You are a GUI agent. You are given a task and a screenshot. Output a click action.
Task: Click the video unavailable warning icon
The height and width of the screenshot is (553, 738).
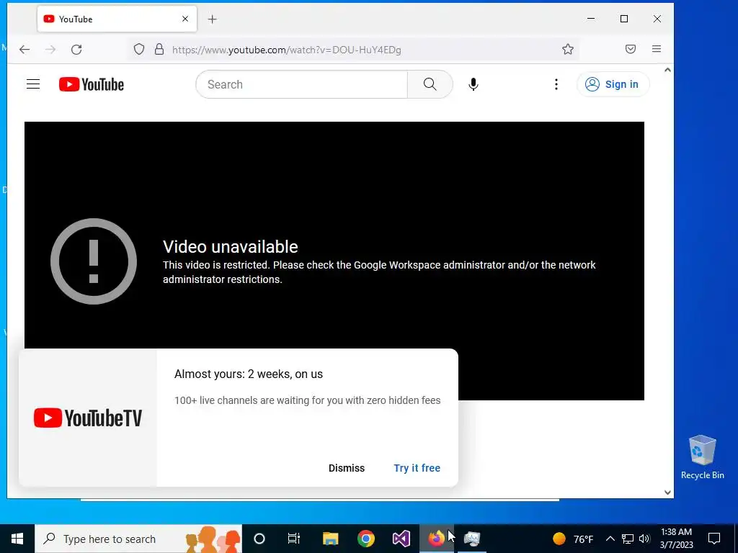94,261
